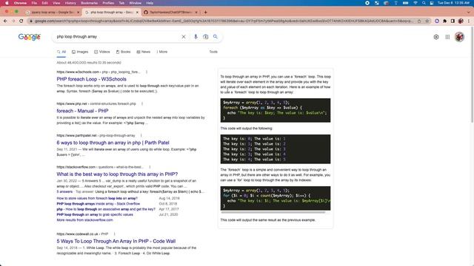Open Google quick settings gear
The width and height of the screenshot is (474, 266).
[436, 37]
